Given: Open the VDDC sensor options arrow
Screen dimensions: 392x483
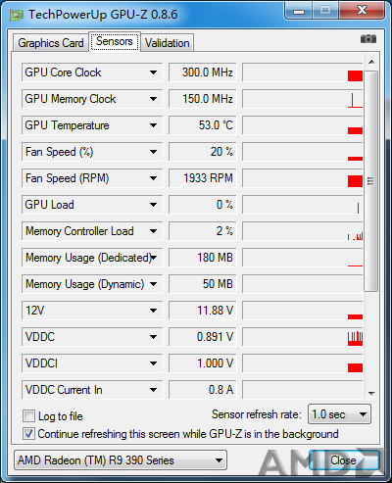Looking at the screenshot, I should click(153, 337).
